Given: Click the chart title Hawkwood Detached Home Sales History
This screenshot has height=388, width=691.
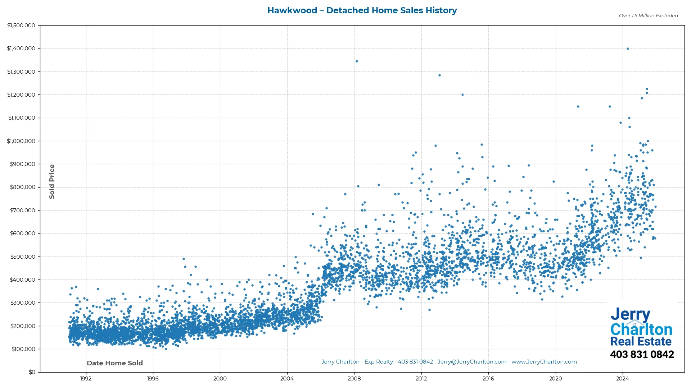Looking at the screenshot, I should tap(362, 10).
